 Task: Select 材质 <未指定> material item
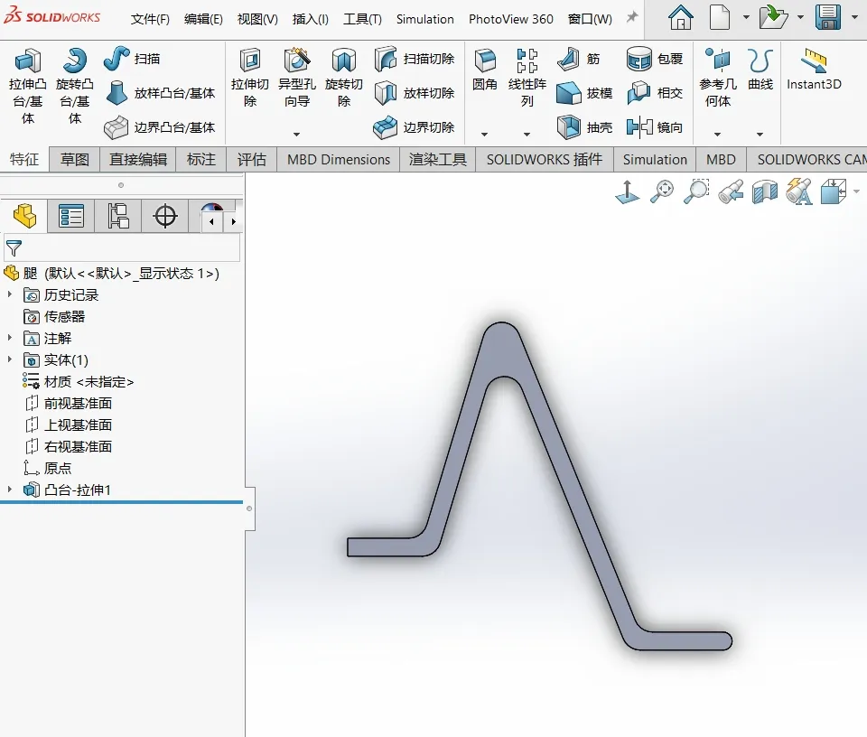click(x=78, y=381)
